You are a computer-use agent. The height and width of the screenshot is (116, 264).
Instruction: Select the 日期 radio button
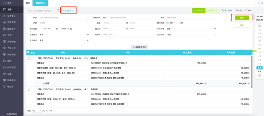[177, 23]
